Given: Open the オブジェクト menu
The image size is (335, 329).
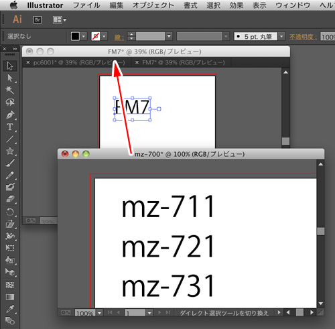Looking at the screenshot, I should 153,5.
